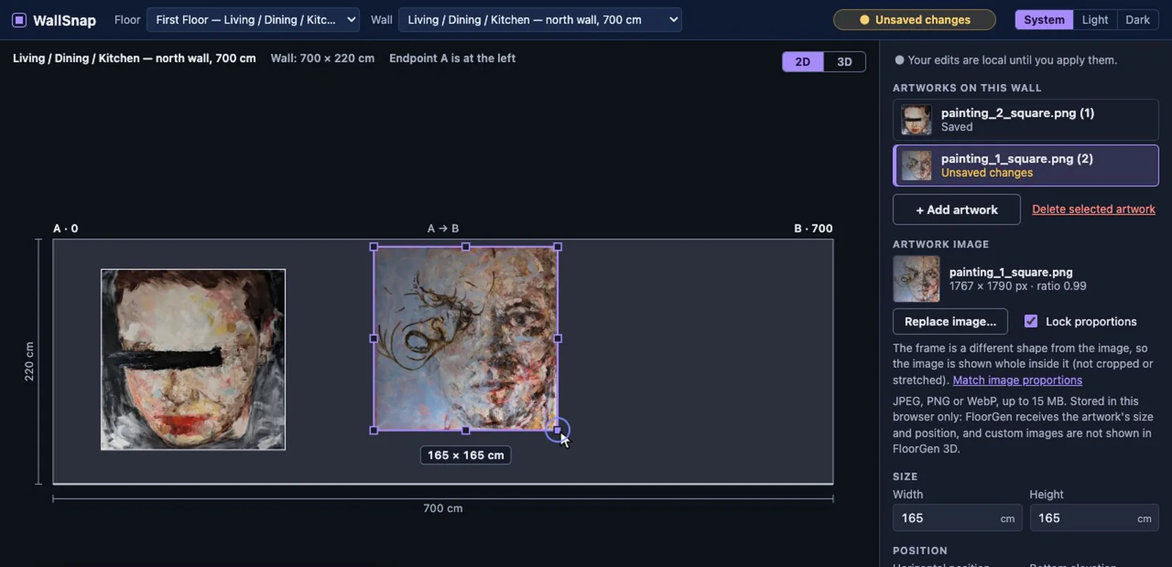Viewport: 1172px width, 567px height.
Task: Click the Delete selected artwork link
Action: (x=1094, y=209)
